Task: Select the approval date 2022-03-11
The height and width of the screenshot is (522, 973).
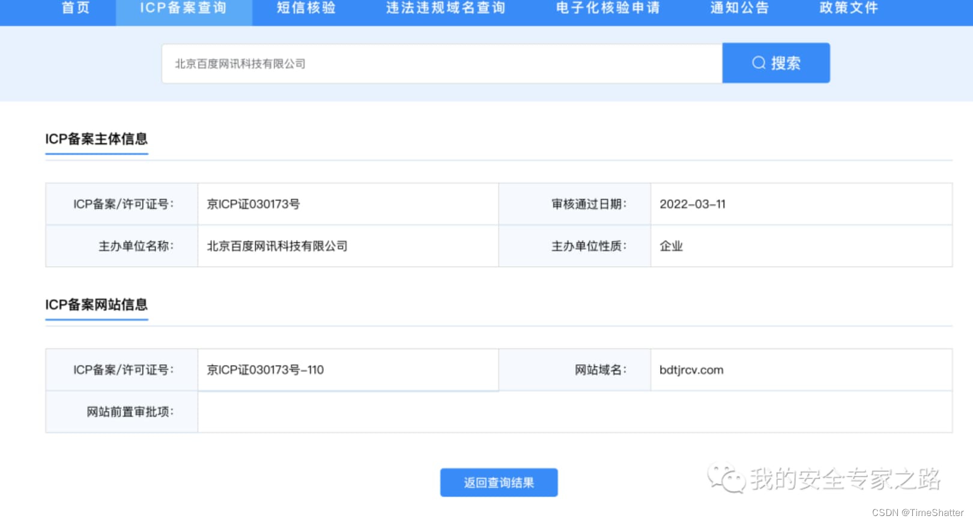Action: [693, 205]
